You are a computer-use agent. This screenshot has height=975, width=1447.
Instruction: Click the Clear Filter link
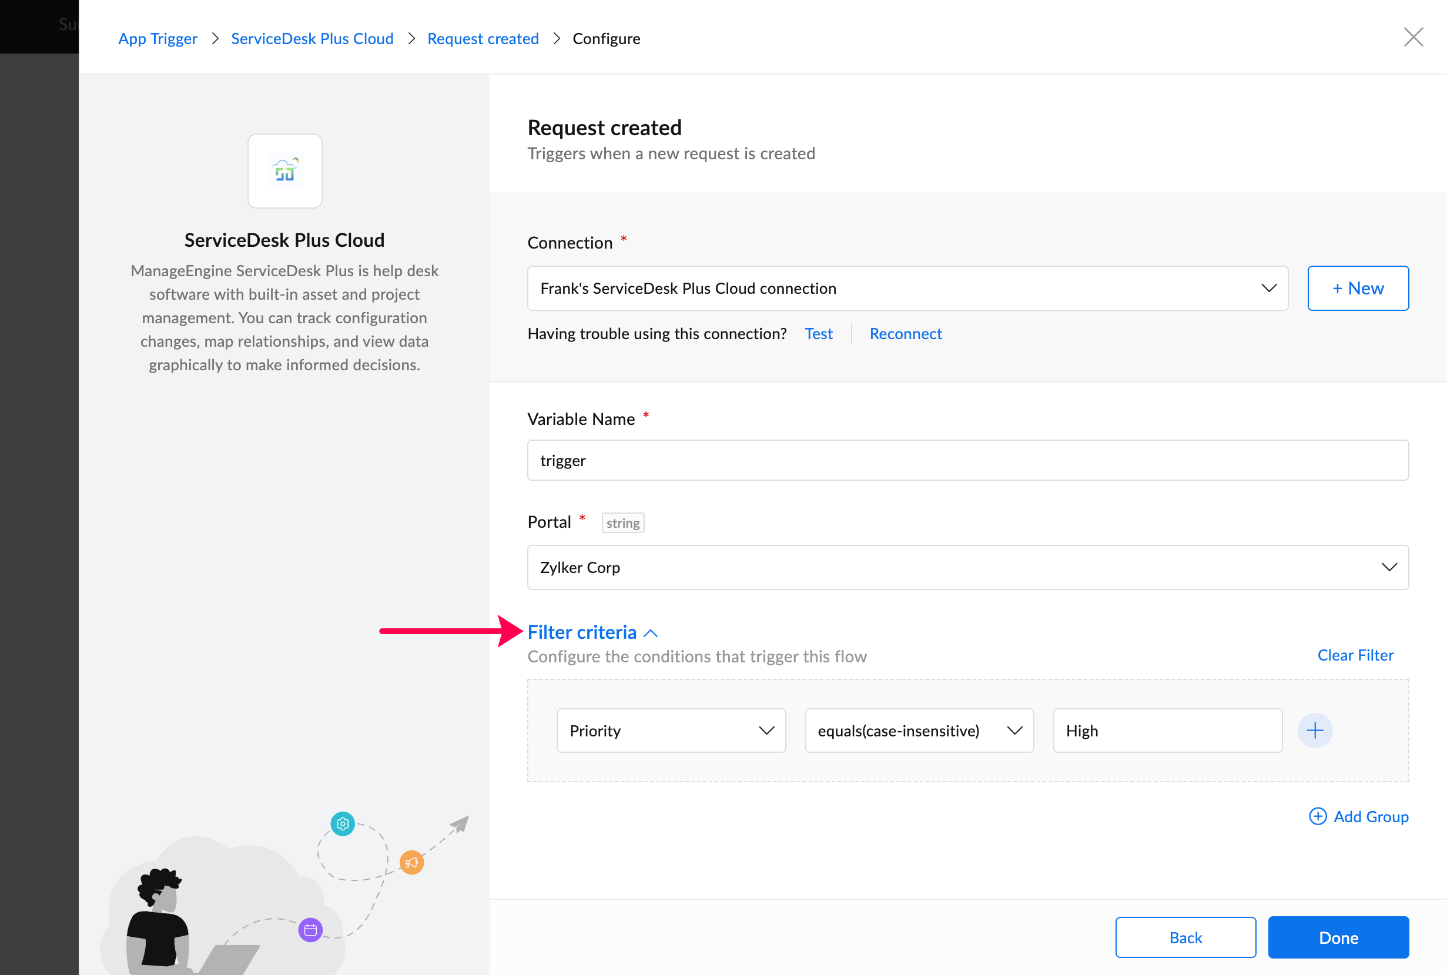pyautogui.click(x=1355, y=655)
